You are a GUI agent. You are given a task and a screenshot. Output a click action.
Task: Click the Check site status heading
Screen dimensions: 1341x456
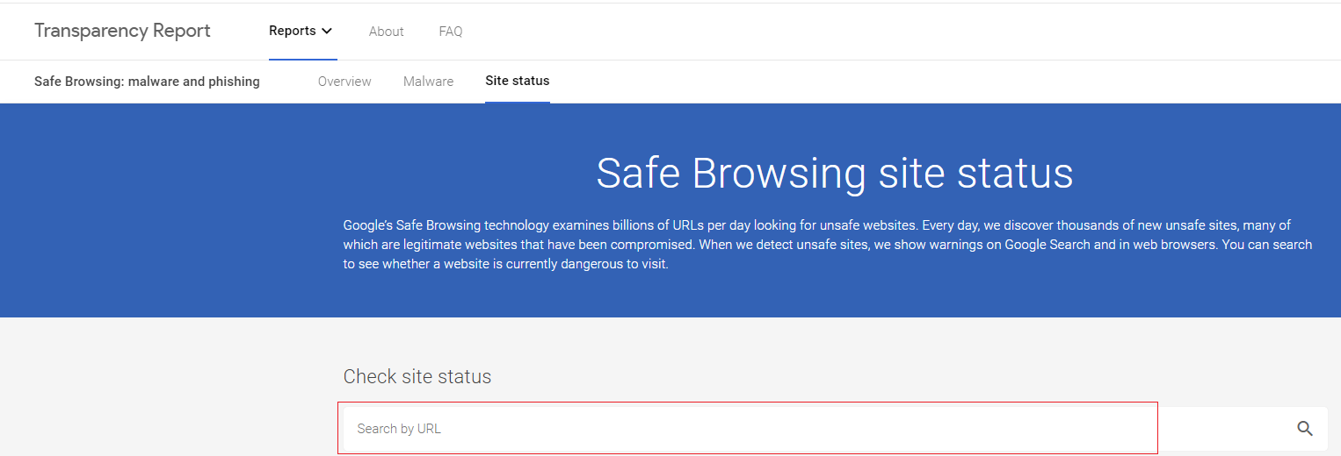[x=417, y=376]
